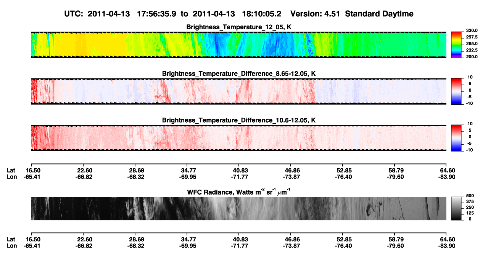Select the 12.05 brightness temperature image strip
Viewport: 496px width, 254px height.
pyautogui.click(x=238, y=45)
